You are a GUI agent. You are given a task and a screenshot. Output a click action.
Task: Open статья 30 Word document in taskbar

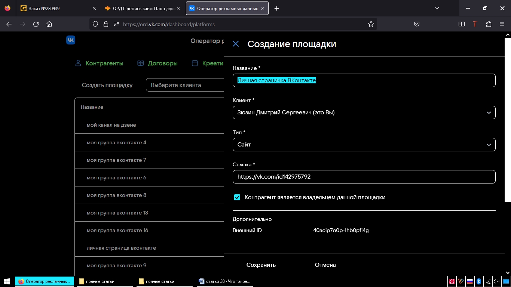225,281
